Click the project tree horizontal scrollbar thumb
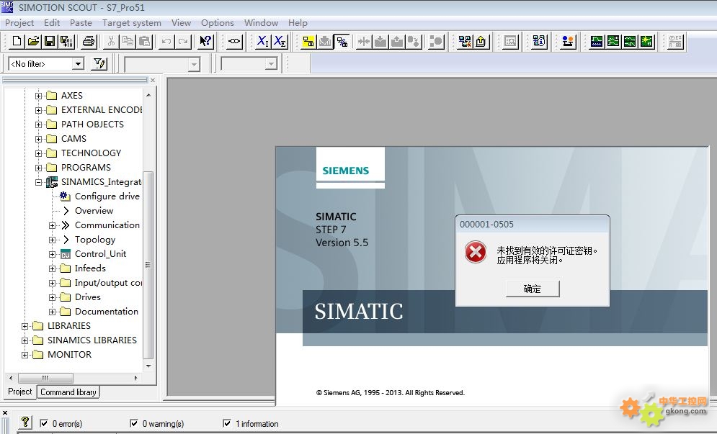Viewport: 717px width, 434px height. 45,378
